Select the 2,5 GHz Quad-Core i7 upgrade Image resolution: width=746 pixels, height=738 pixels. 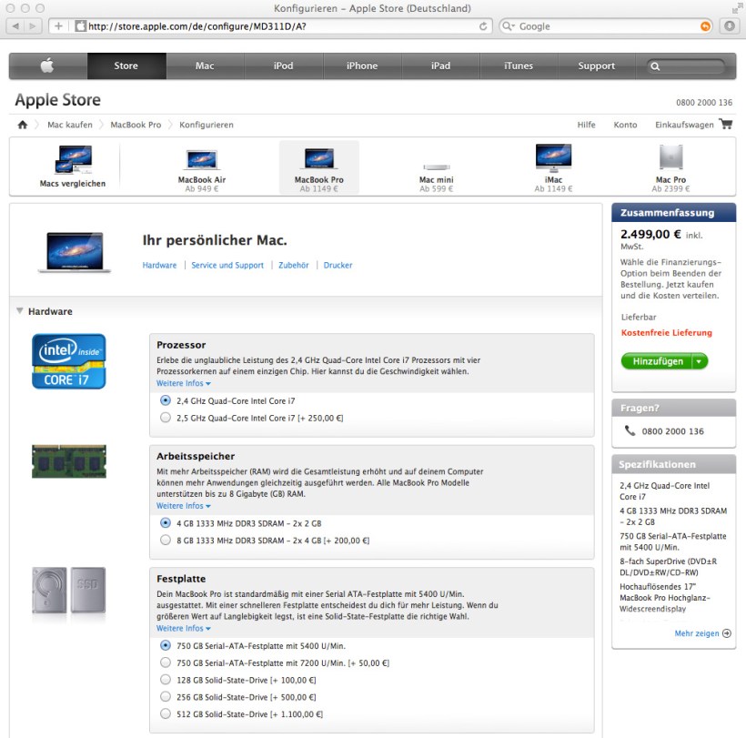(165, 418)
